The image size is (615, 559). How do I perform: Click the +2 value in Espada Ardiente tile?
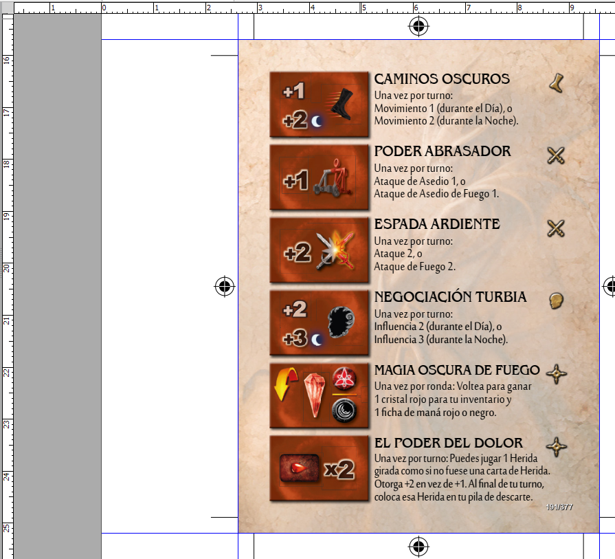tap(298, 253)
